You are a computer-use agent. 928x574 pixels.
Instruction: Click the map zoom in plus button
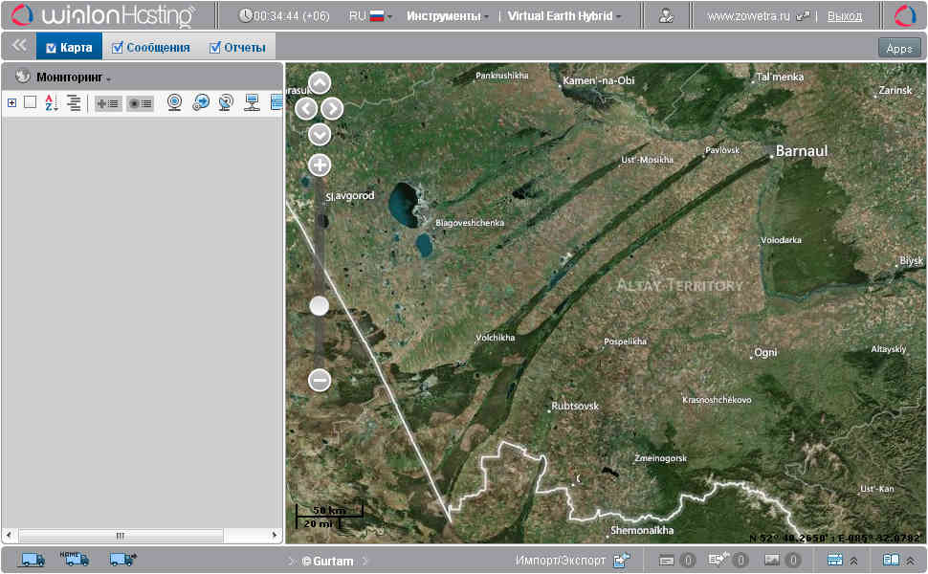click(x=320, y=165)
